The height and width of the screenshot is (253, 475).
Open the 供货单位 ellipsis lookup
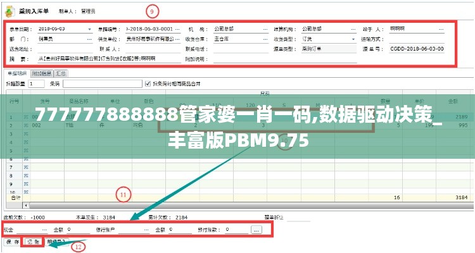(x=177, y=39)
